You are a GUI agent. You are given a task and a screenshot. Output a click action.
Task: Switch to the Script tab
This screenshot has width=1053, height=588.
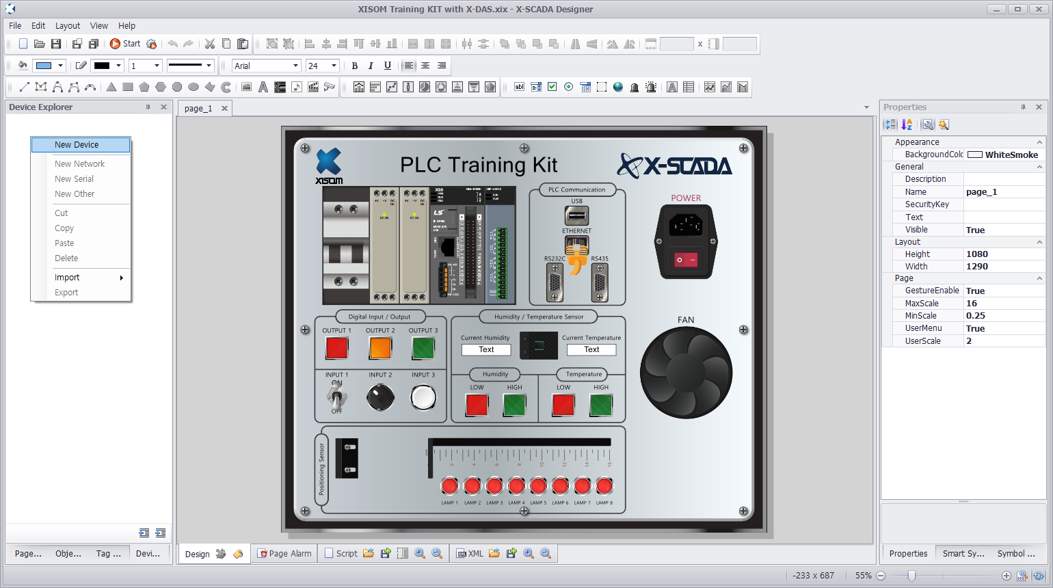click(341, 554)
